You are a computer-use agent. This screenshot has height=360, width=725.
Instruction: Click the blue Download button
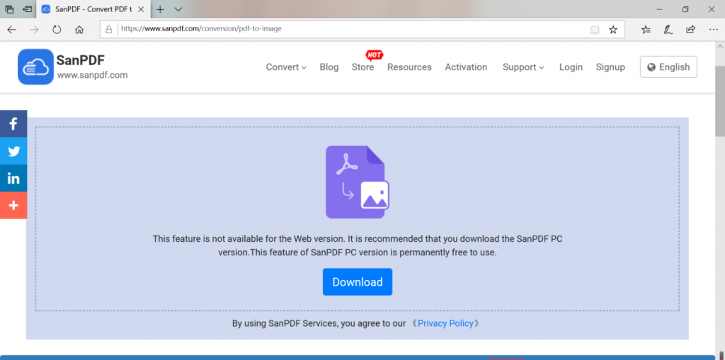[358, 282]
